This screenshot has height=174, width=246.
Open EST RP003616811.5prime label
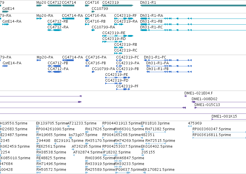(212, 135)
